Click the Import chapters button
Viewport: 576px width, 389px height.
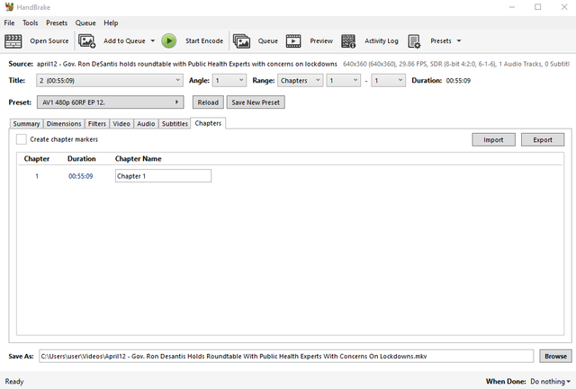(493, 139)
